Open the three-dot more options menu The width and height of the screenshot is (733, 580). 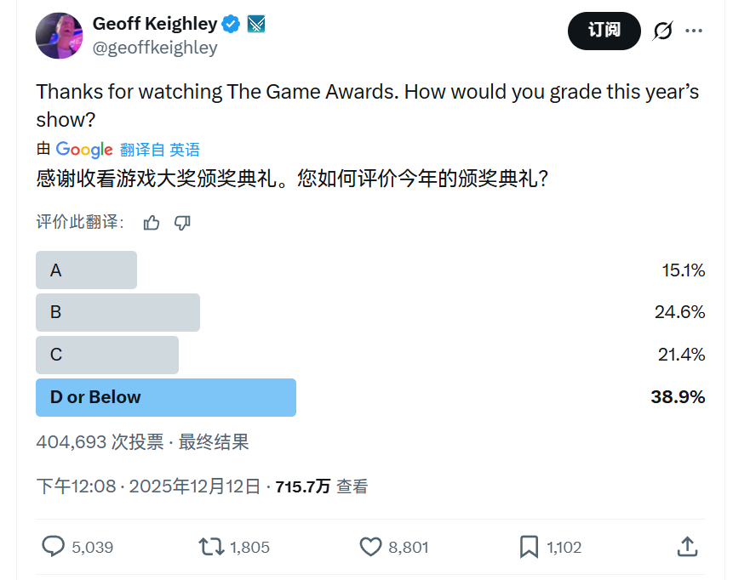coord(695,31)
